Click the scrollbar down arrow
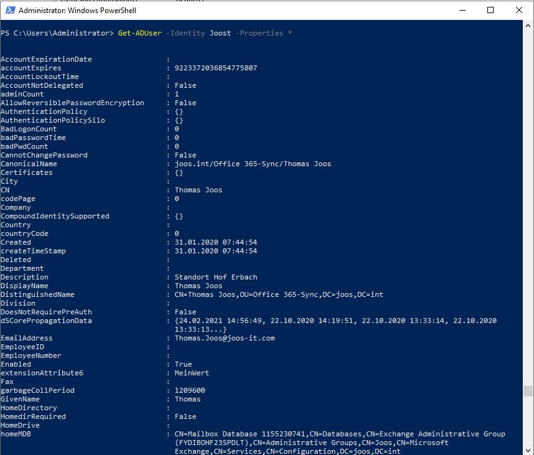The width and height of the screenshot is (534, 455). (x=528, y=450)
